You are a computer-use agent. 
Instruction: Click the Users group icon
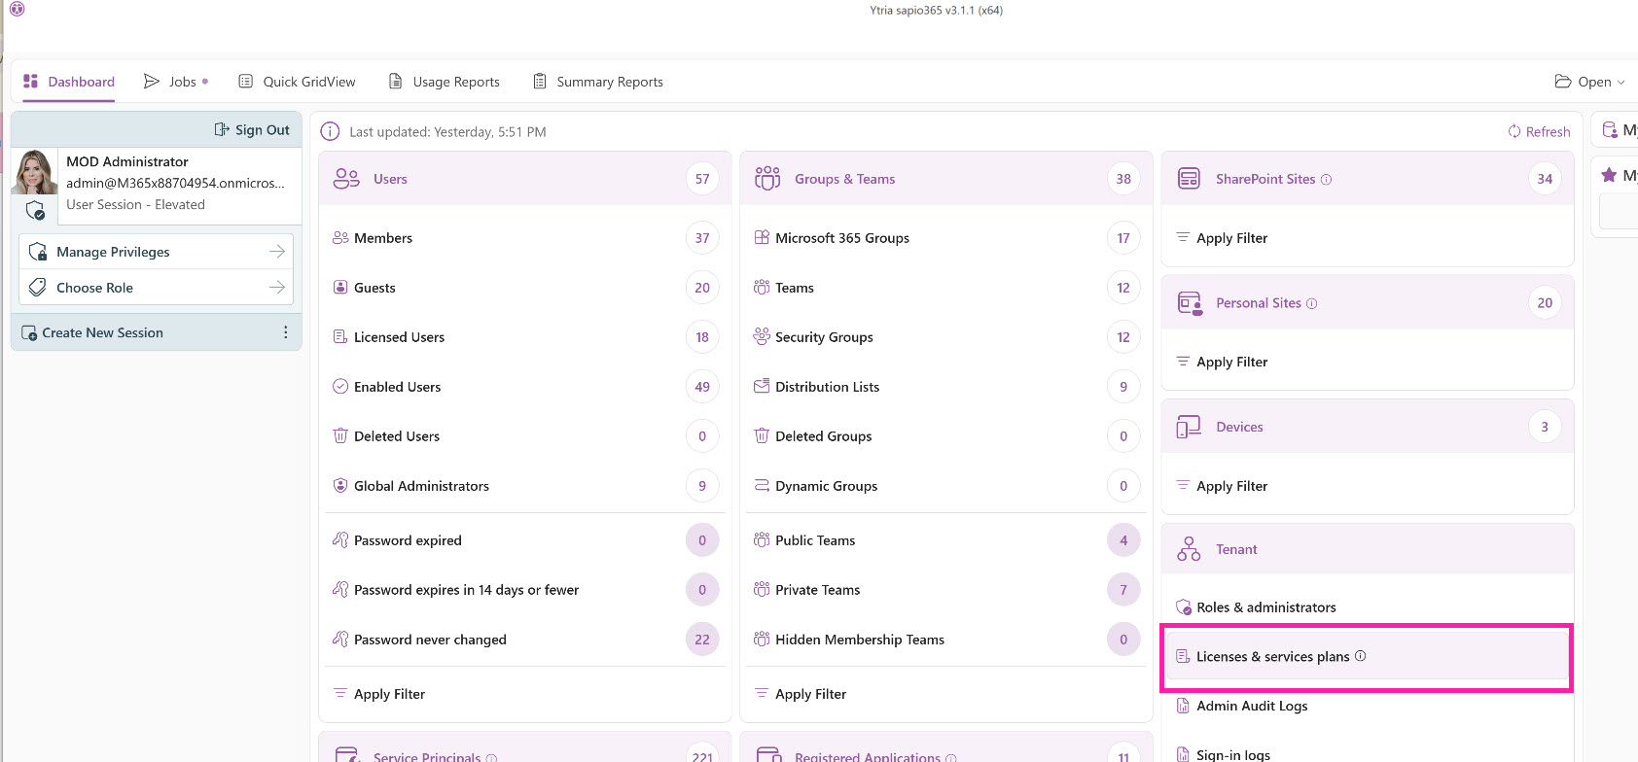(346, 179)
